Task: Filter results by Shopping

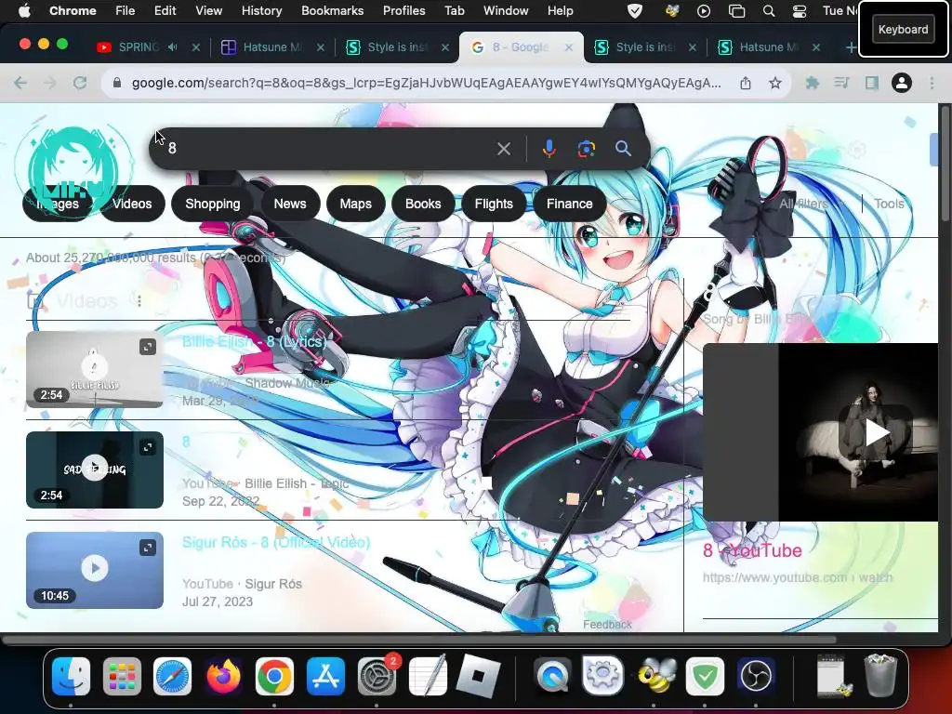Action: 213,204
